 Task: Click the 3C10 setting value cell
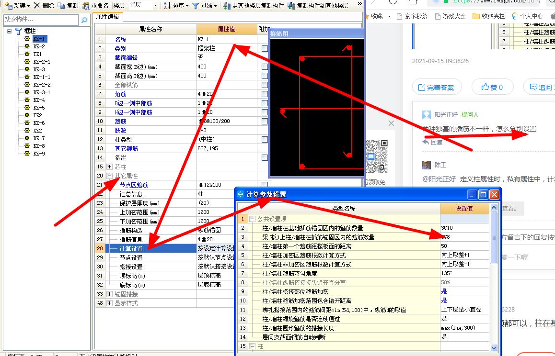464,228
